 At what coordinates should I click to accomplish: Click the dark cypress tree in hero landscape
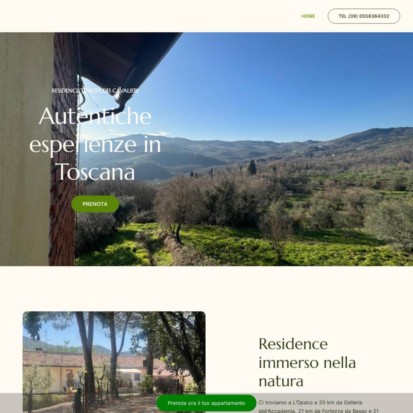(x=252, y=167)
